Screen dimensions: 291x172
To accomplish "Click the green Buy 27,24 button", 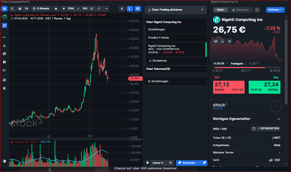I will tap(264, 87).
